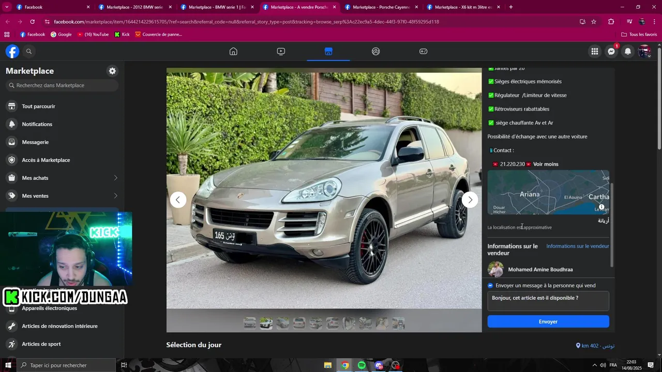The image size is (662, 372).
Task: Switch to Marketplace - Porsche Cayenne tab
Action: [381, 7]
